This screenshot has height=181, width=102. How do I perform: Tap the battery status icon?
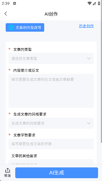(x=99, y=3)
